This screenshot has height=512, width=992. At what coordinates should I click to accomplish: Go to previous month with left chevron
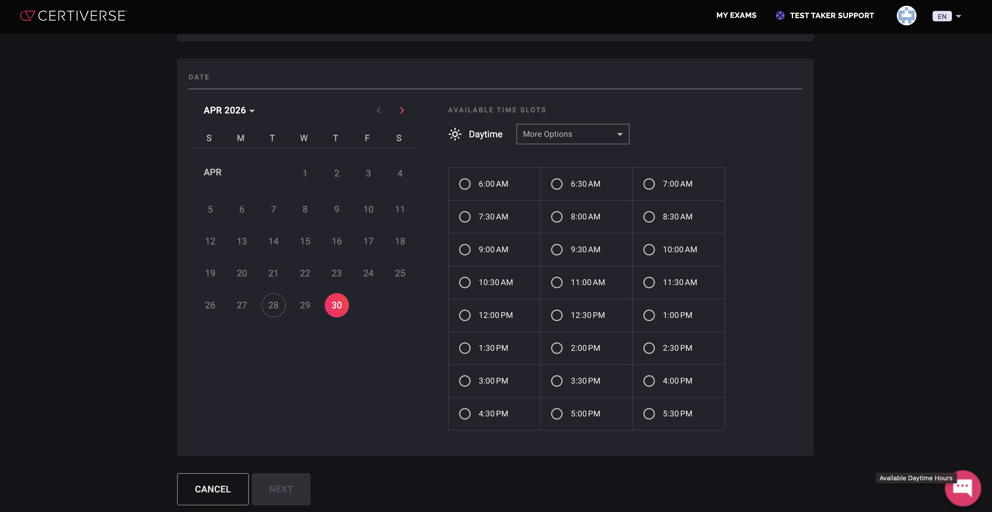[379, 110]
